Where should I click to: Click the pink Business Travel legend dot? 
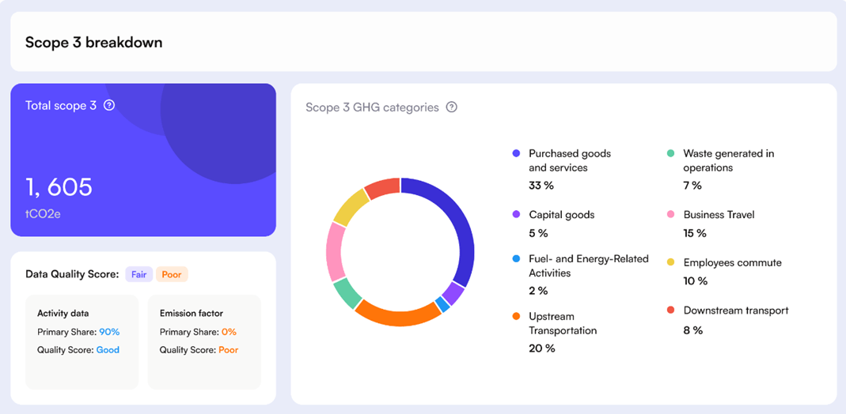click(670, 214)
